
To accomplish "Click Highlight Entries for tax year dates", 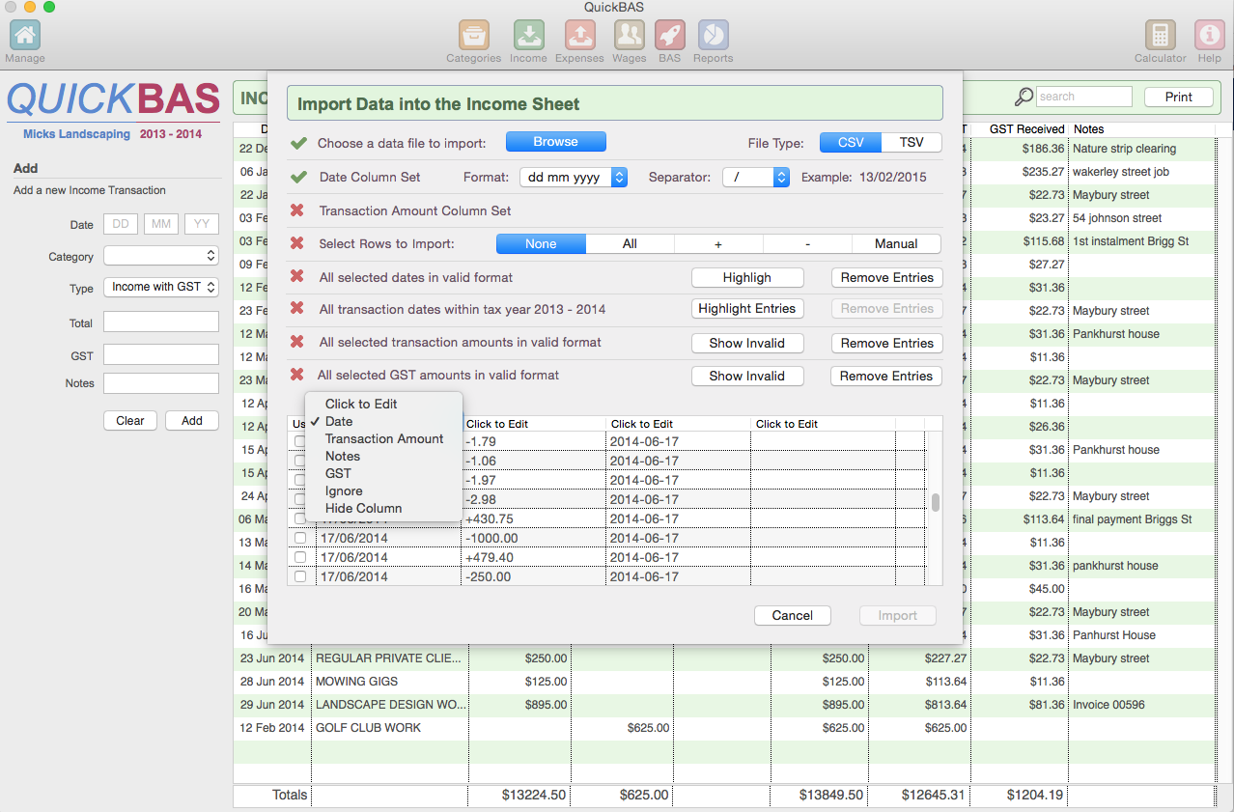I will (x=747, y=308).
